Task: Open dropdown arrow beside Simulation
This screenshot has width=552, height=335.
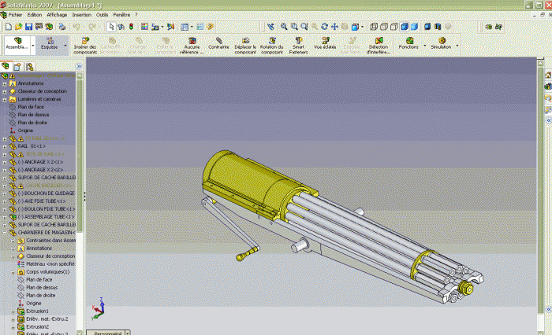Action: click(457, 46)
